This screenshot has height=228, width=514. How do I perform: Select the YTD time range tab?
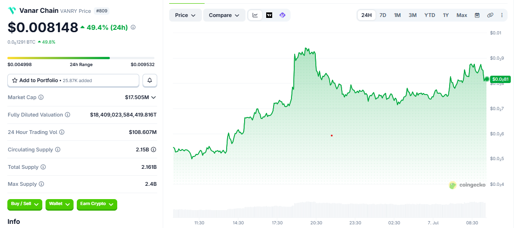[430, 15]
